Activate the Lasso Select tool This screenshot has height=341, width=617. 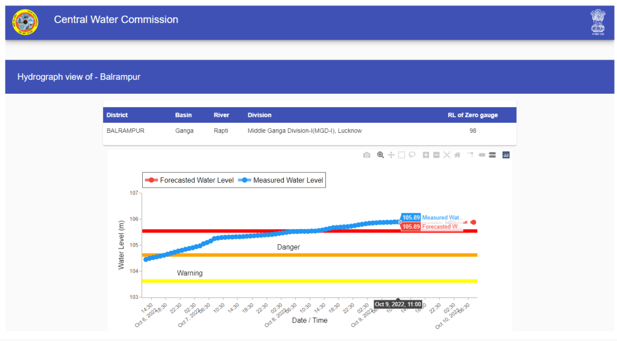point(412,155)
